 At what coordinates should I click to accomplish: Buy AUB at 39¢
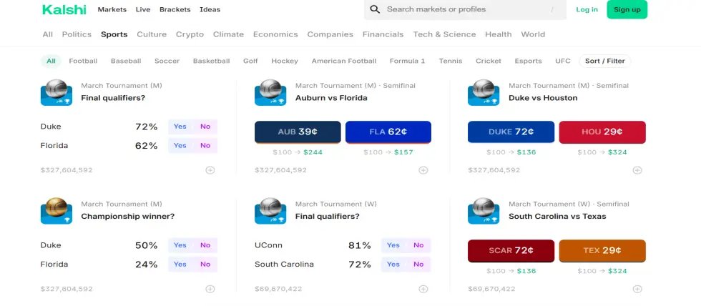(x=298, y=132)
